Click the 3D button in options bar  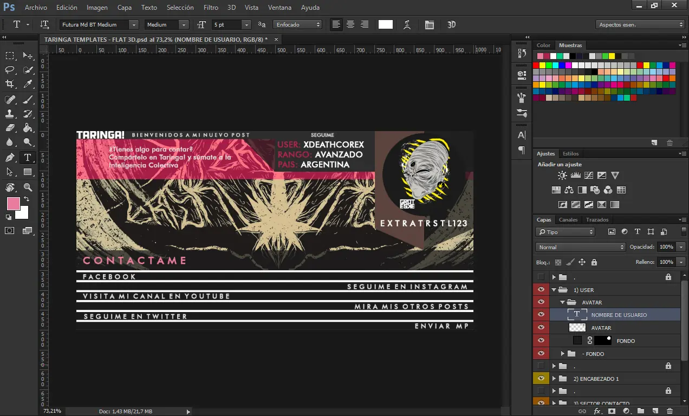[x=451, y=24]
